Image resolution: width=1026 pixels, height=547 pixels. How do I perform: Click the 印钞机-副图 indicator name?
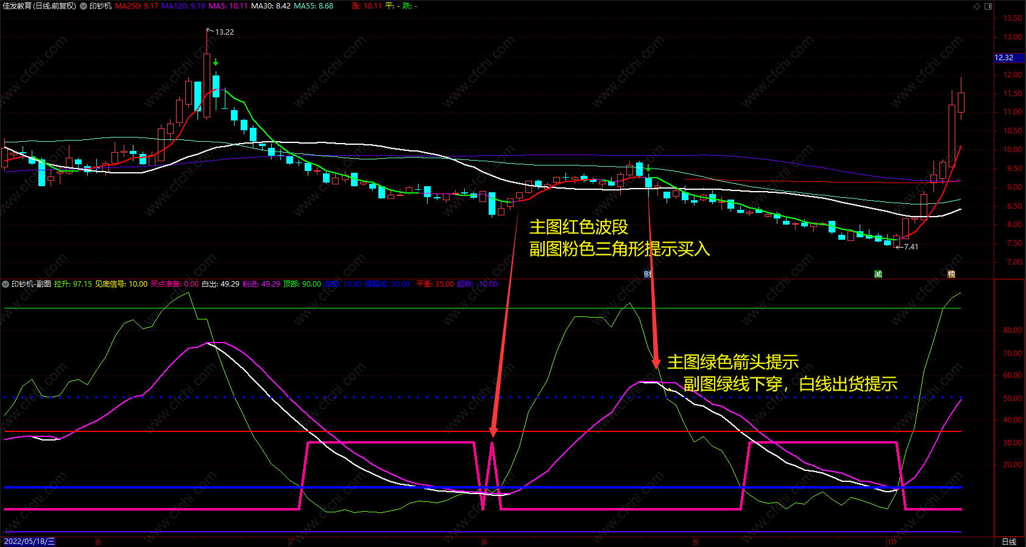click(x=31, y=284)
